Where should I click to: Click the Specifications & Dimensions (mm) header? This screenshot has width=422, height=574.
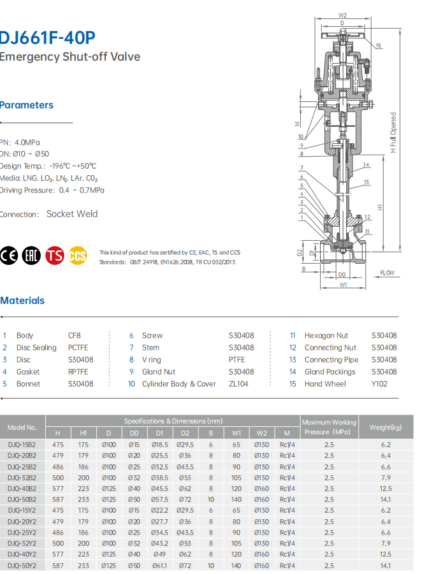click(173, 421)
